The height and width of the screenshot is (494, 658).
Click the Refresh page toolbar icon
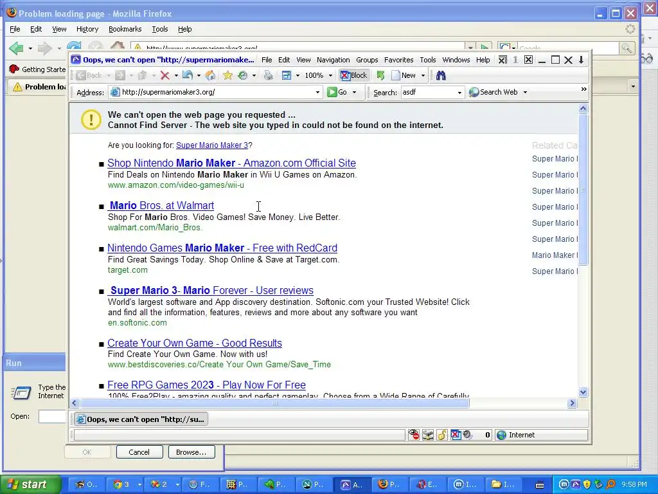[187, 76]
